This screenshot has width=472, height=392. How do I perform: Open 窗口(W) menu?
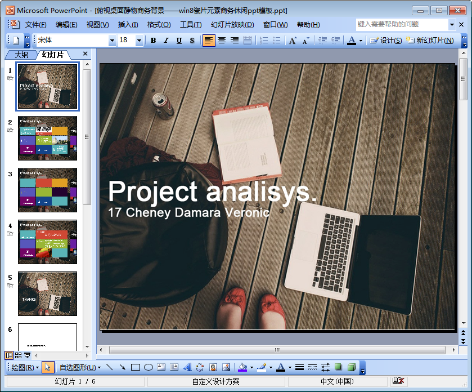point(276,25)
